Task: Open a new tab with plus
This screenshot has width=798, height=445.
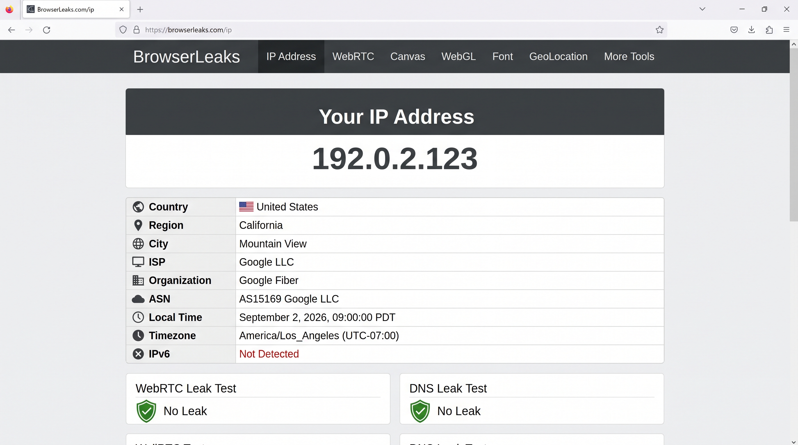Action: 140,10
